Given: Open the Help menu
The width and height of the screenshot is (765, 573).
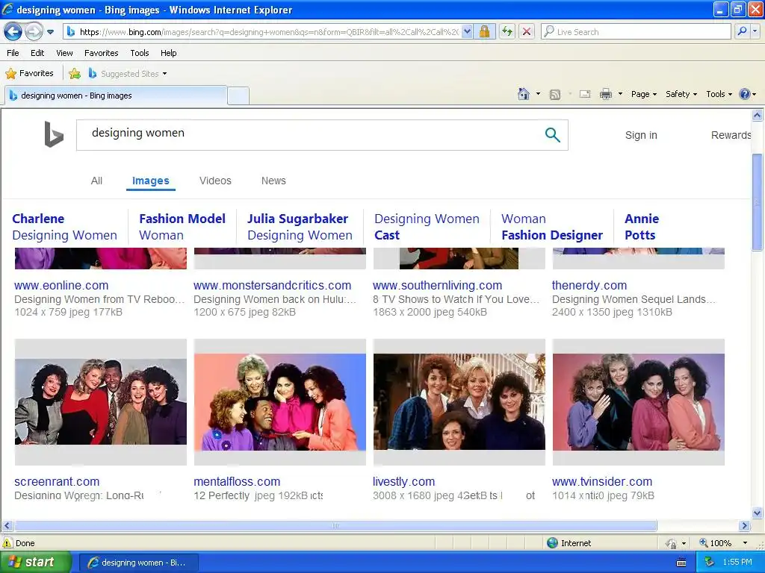Looking at the screenshot, I should tap(168, 53).
